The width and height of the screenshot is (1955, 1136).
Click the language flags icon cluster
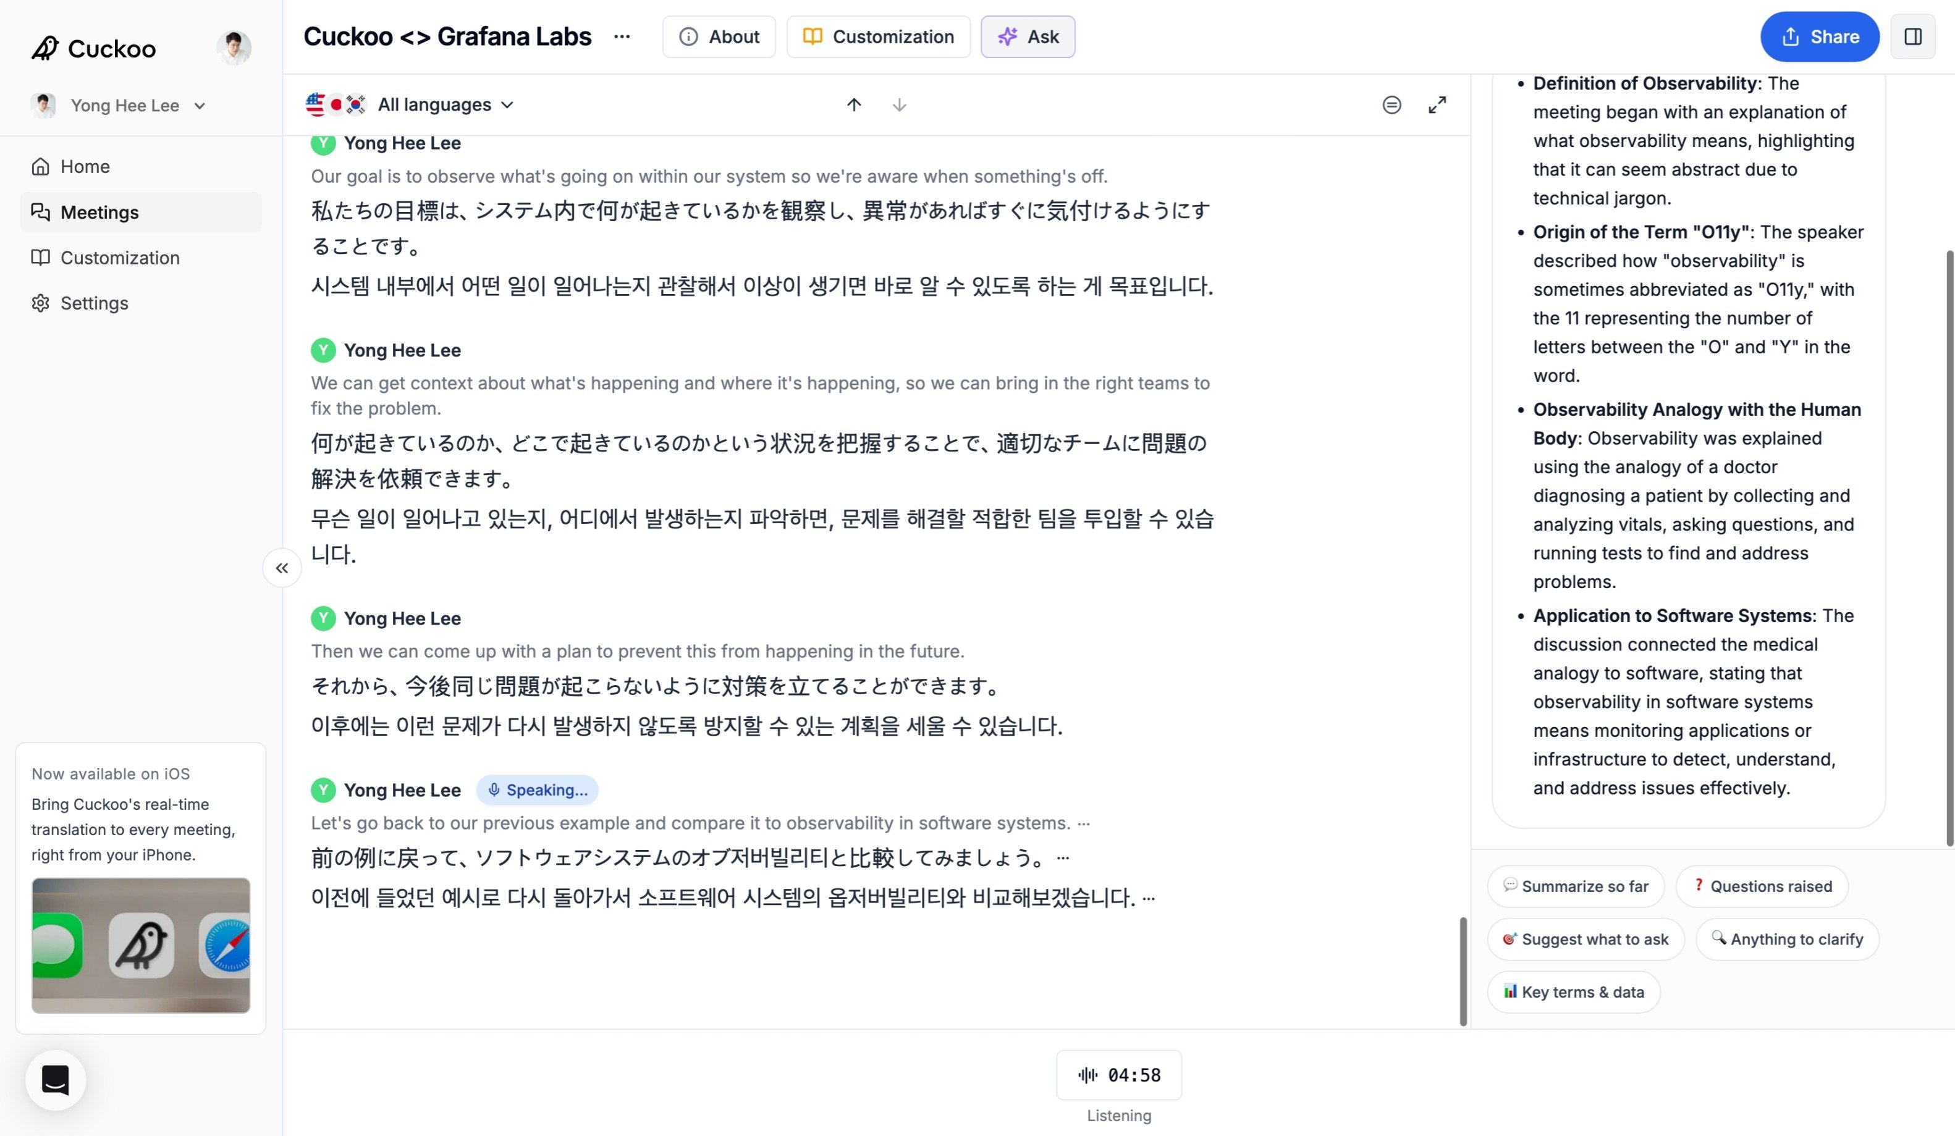click(x=335, y=104)
